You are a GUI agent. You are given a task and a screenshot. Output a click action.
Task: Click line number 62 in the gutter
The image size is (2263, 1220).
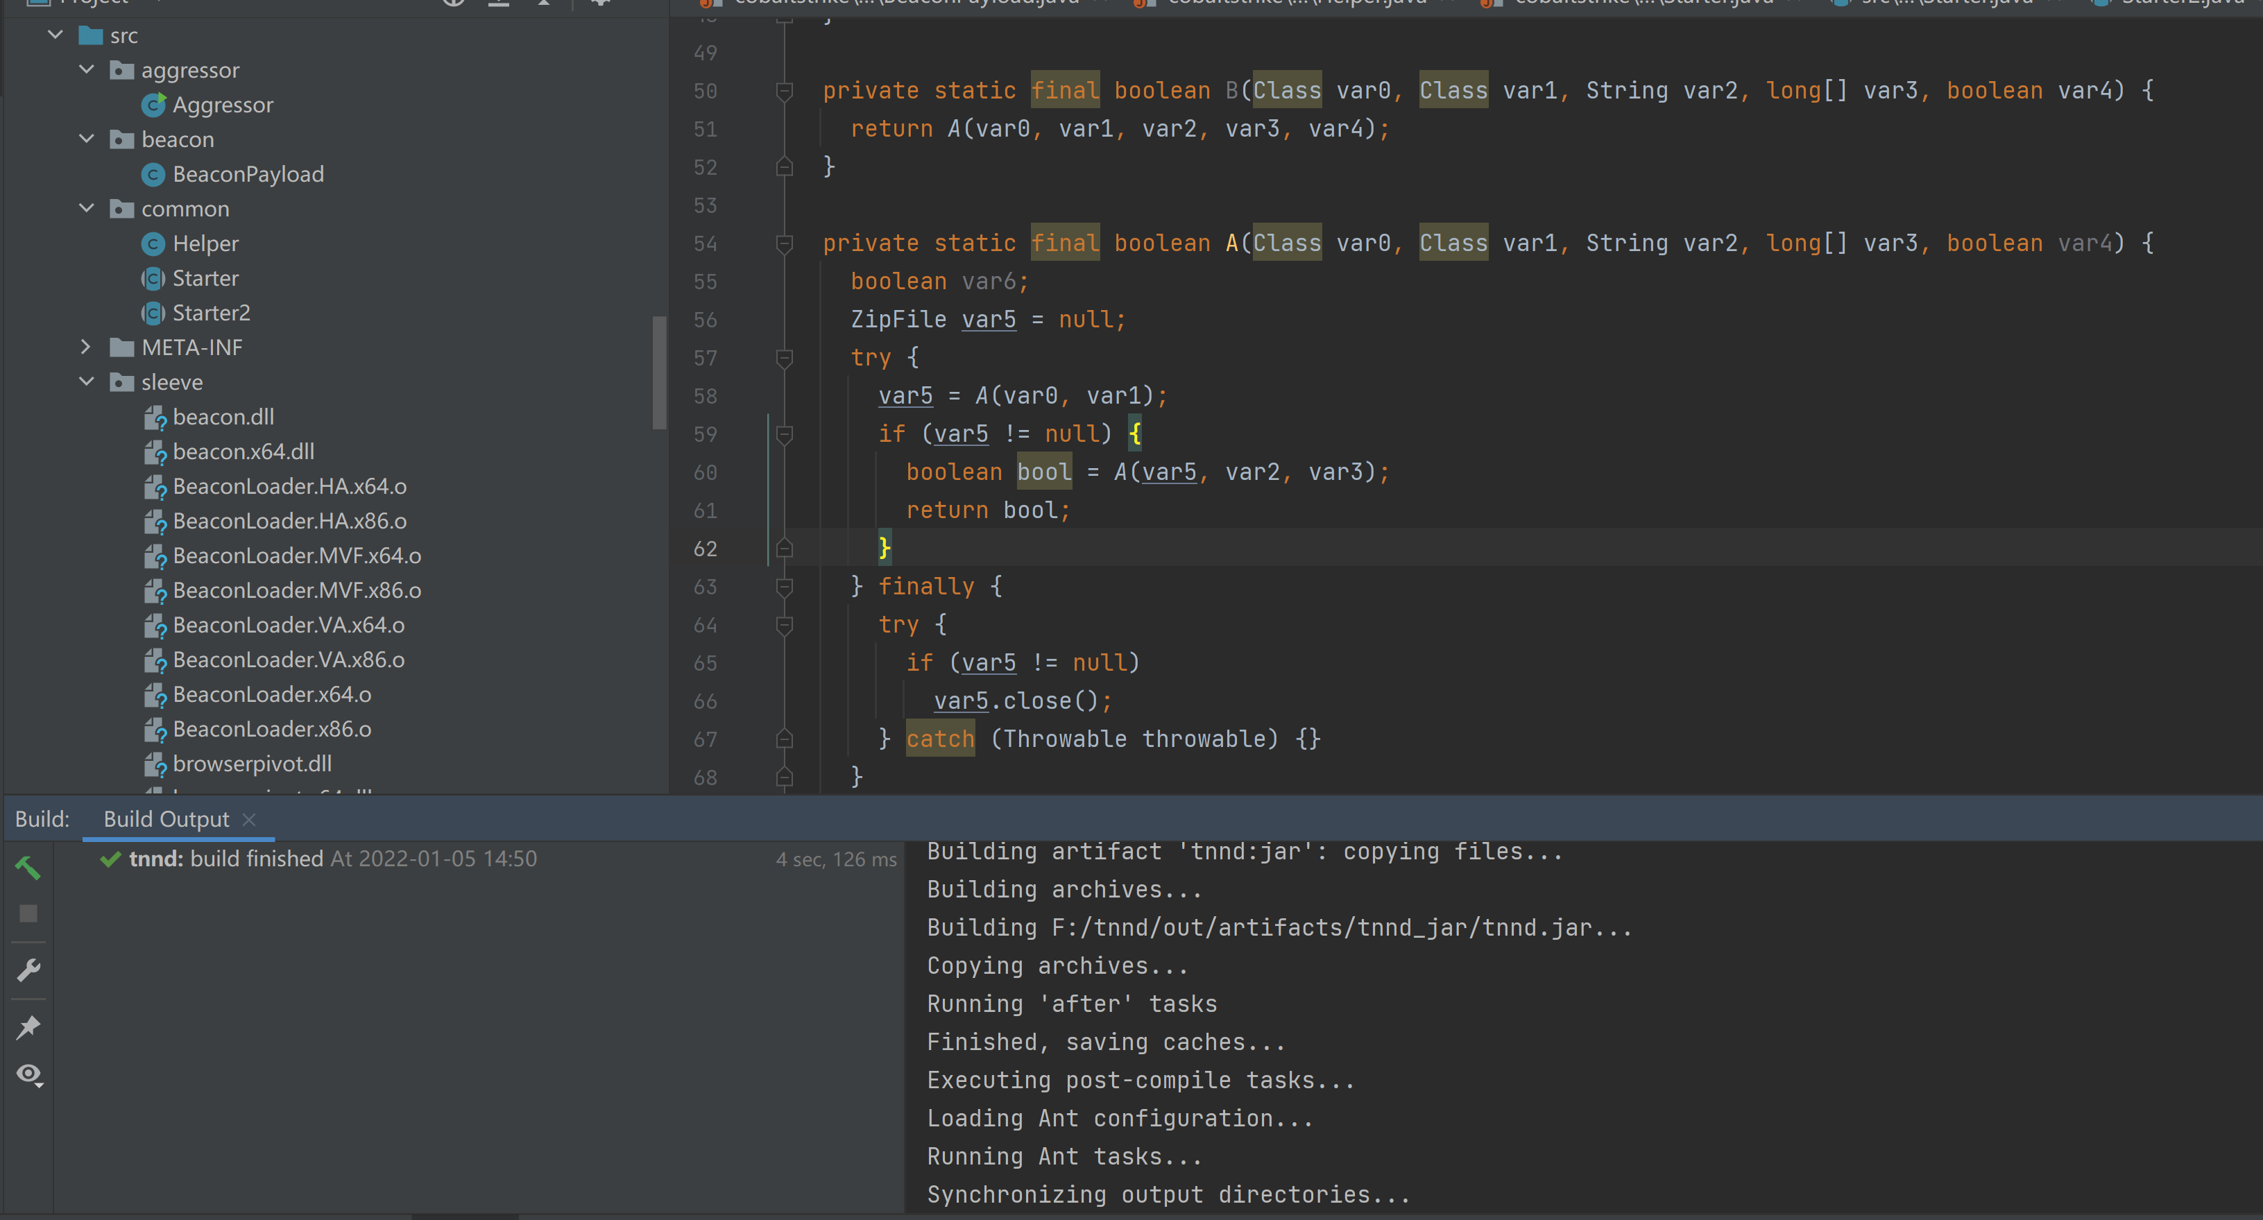tap(705, 549)
